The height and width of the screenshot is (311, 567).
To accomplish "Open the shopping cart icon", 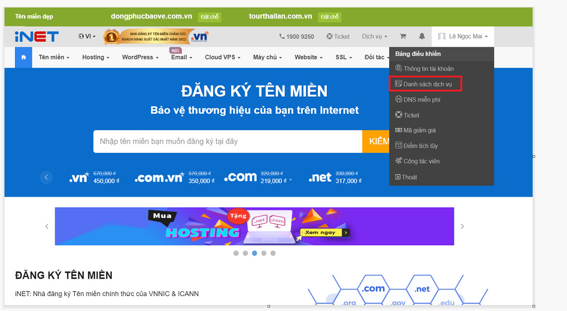I will tap(403, 36).
